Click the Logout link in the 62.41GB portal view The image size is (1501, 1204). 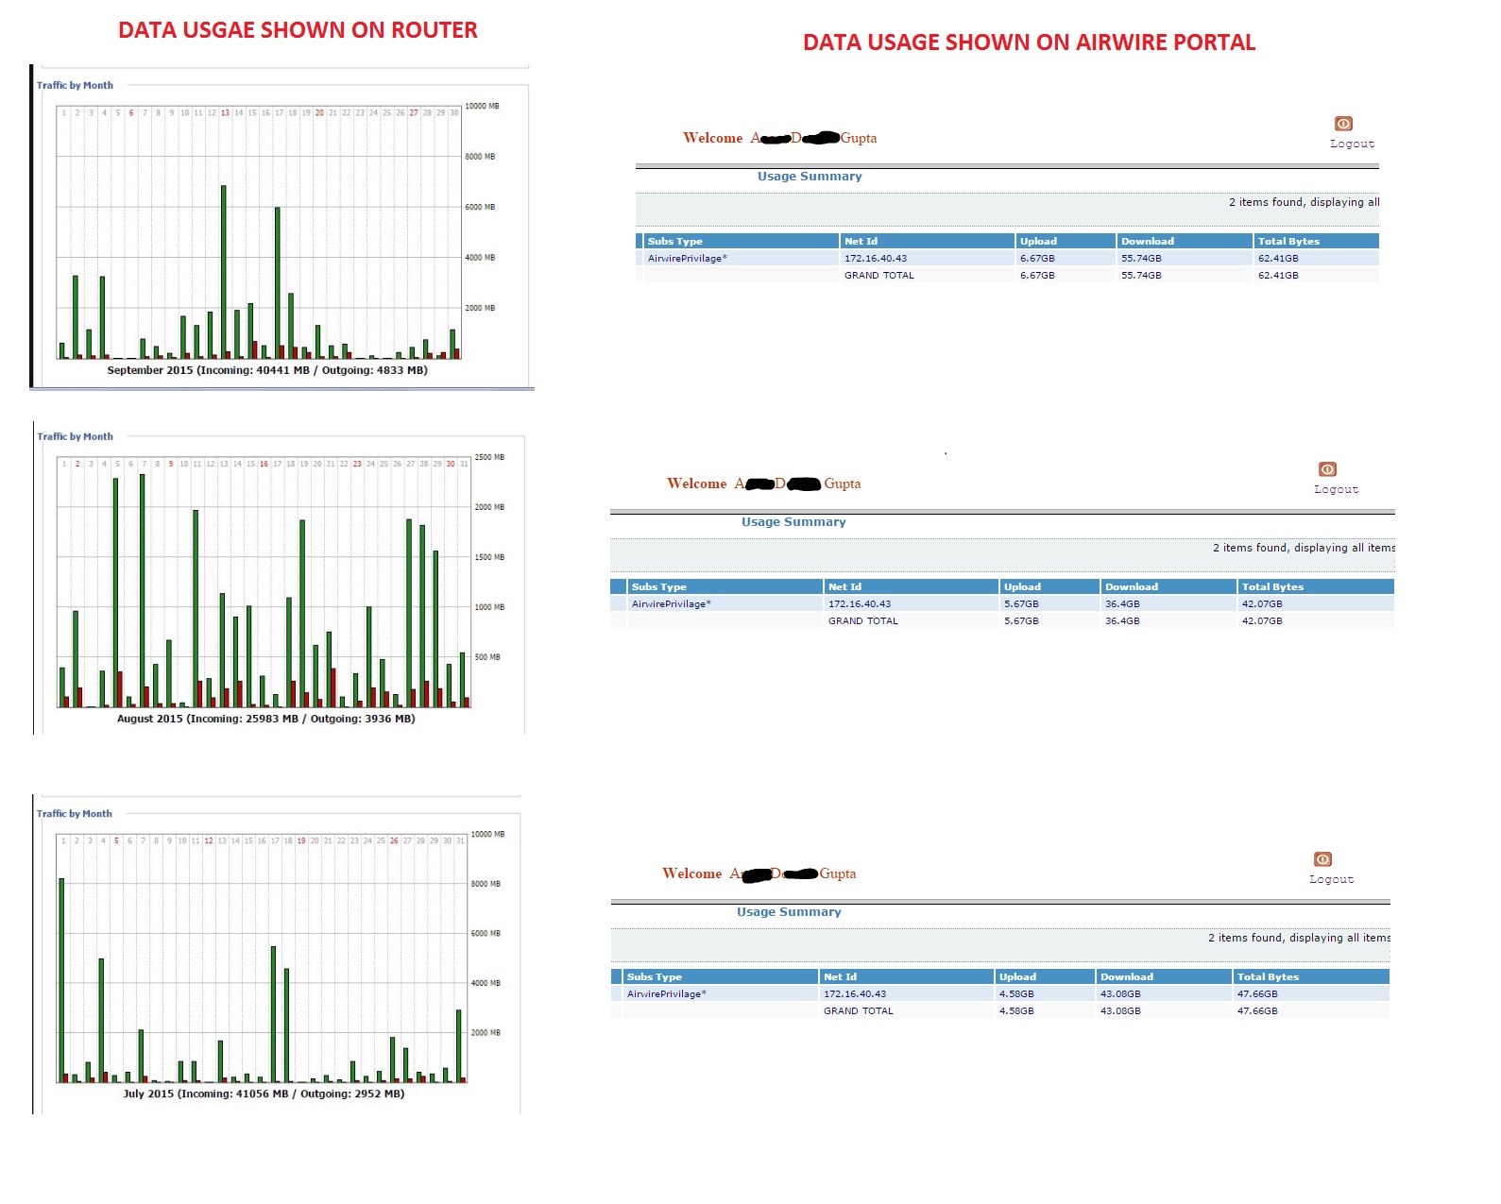click(1352, 144)
